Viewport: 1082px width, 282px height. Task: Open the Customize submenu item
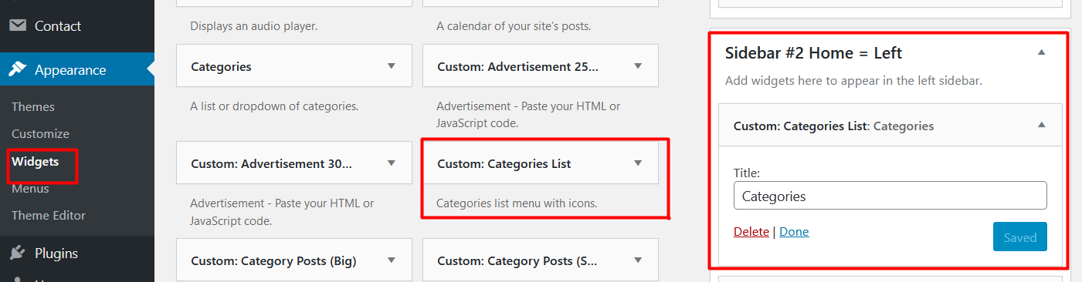click(x=40, y=133)
